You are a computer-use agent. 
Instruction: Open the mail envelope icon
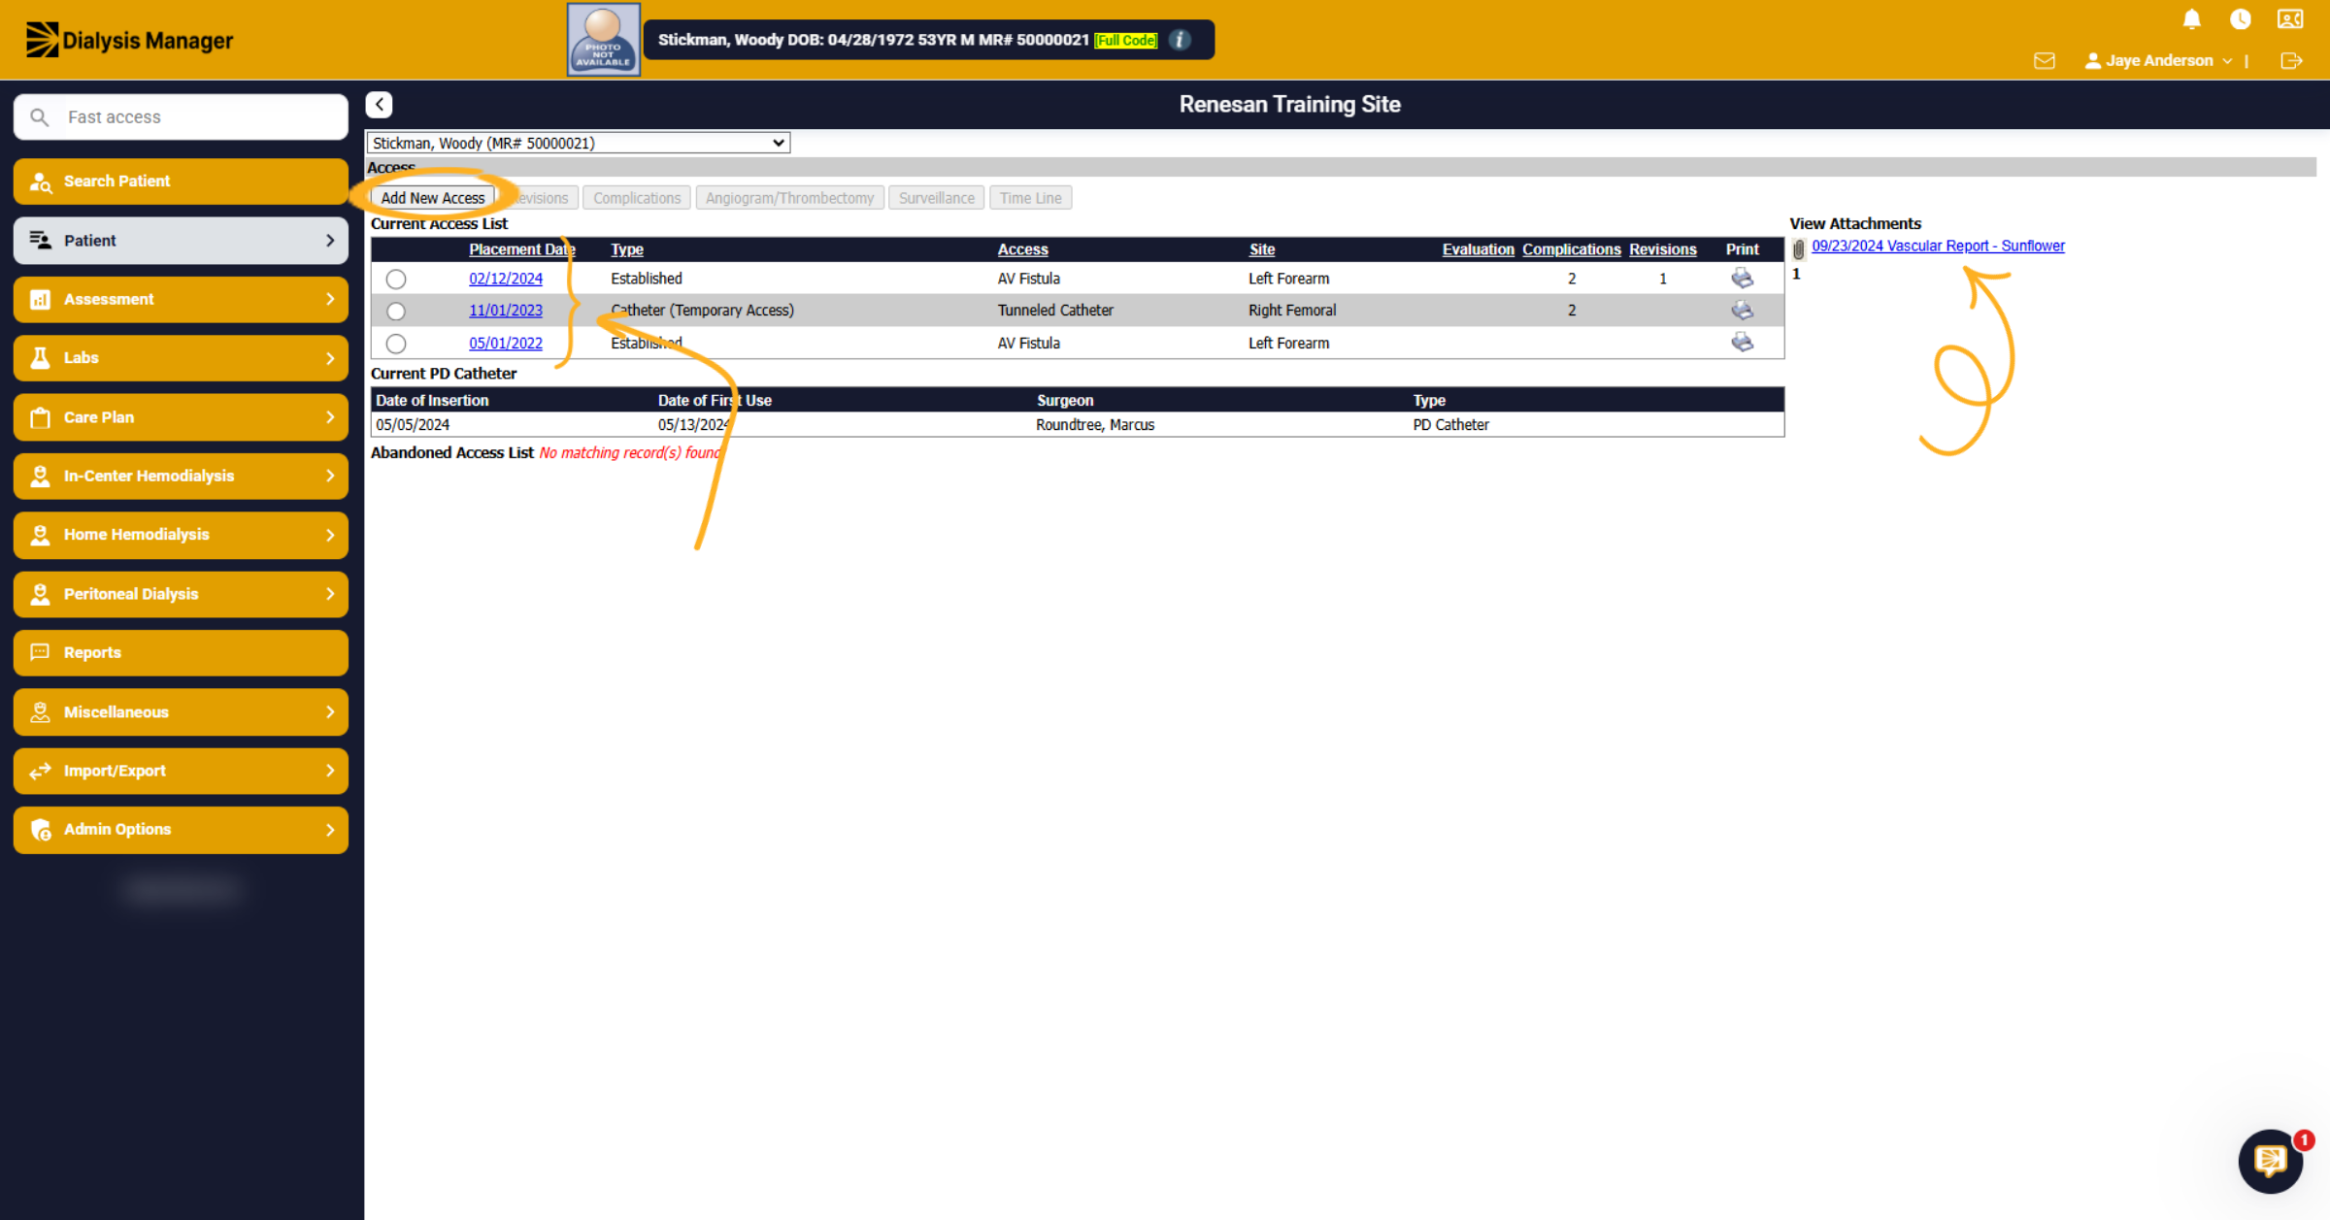coord(2044,61)
